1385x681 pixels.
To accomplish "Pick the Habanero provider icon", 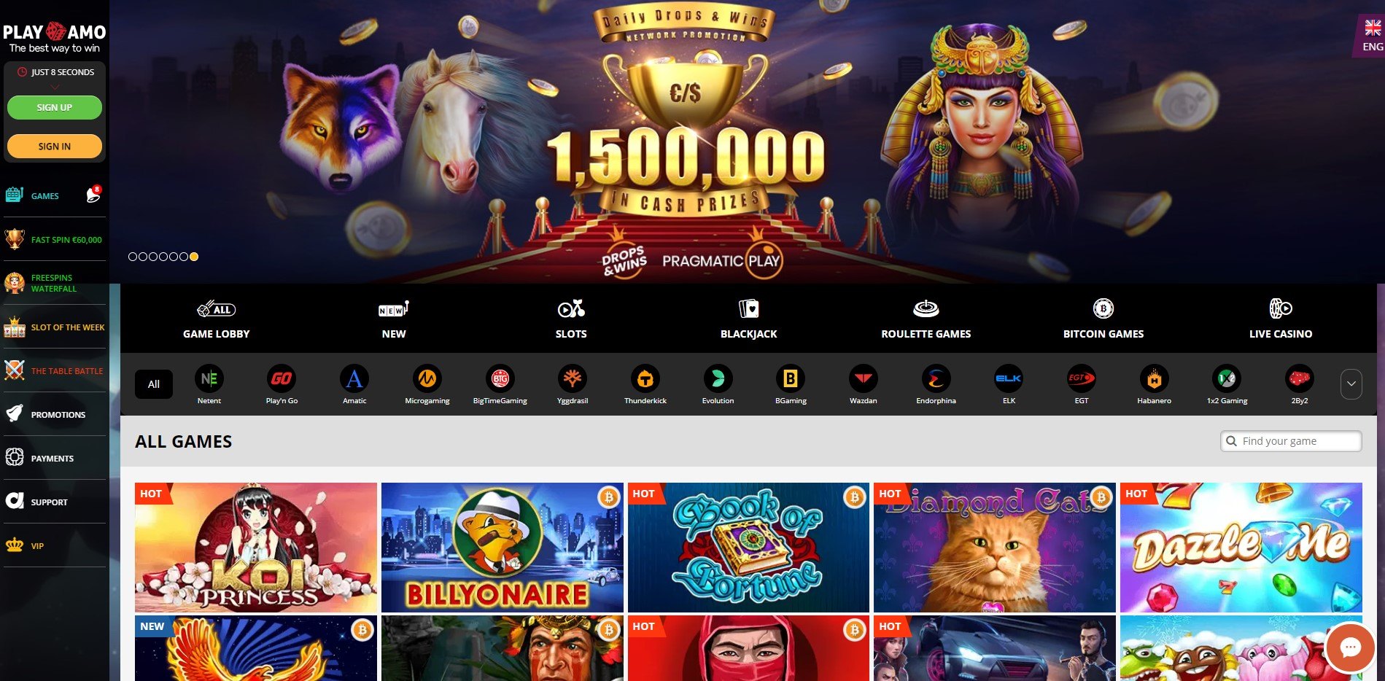I will click(x=1154, y=378).
